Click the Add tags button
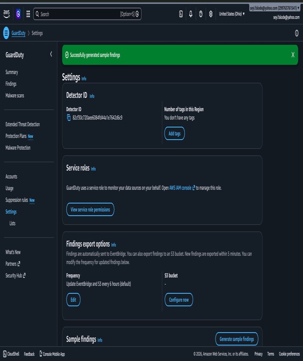303x361 pixels. [x=174, y=134]
